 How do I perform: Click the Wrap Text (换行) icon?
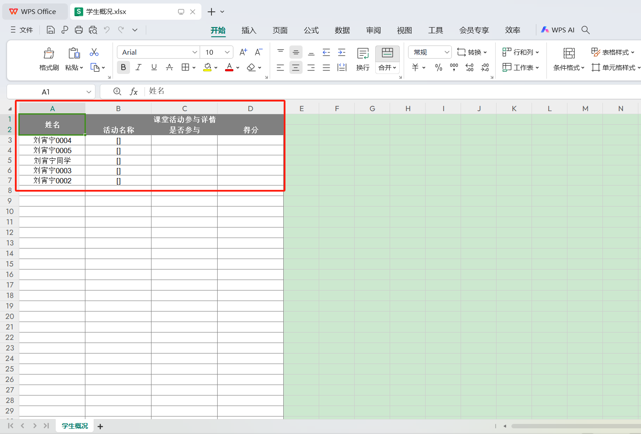[363, 53]
